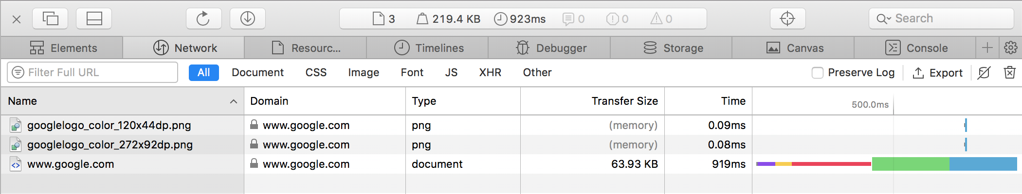Switch to the Canvas tab
Viewport: 1022px width, 194px height.
tap(793, 48)
